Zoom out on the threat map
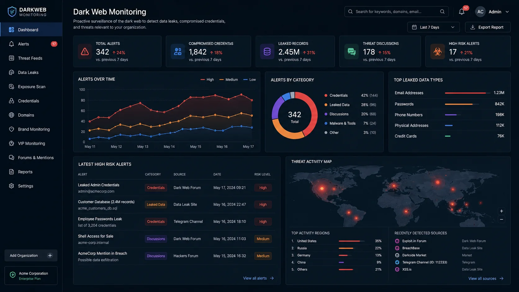 (501, 219)
